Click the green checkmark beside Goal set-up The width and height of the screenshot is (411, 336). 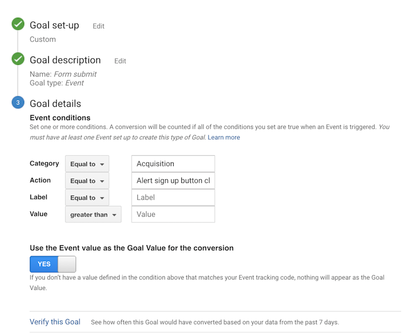tap(18, 24)
